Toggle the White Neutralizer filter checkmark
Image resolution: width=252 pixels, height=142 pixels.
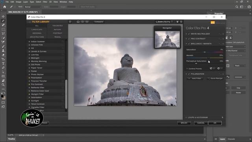pos(189,34)
